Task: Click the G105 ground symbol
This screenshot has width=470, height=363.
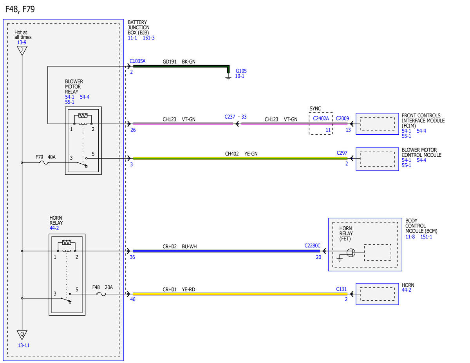Action: pos(228,78)
